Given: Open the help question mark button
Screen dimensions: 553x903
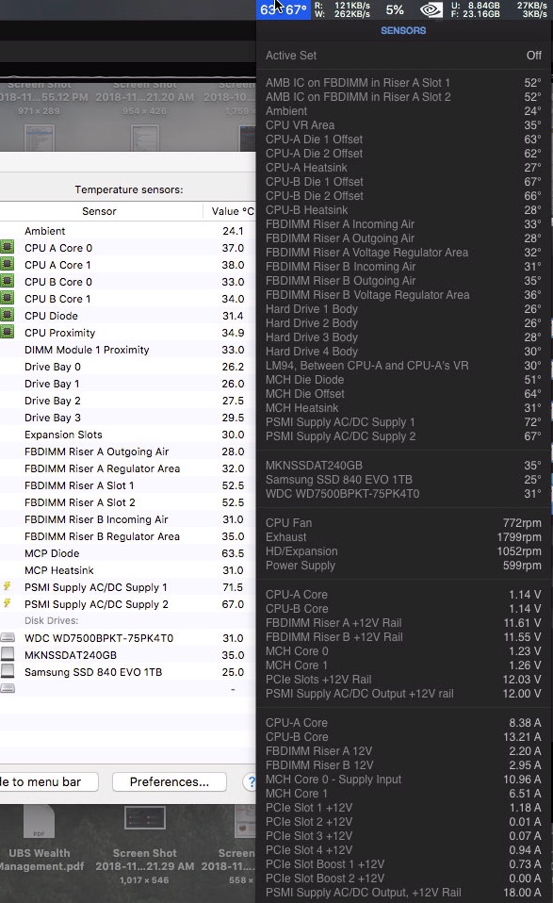Looking at the screenshot, I should click(x=251, y=781).
